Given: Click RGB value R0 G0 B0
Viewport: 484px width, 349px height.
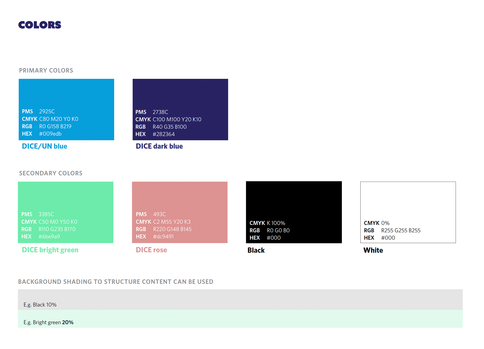Looking at the screenshot, I should [x=278, y=230].
